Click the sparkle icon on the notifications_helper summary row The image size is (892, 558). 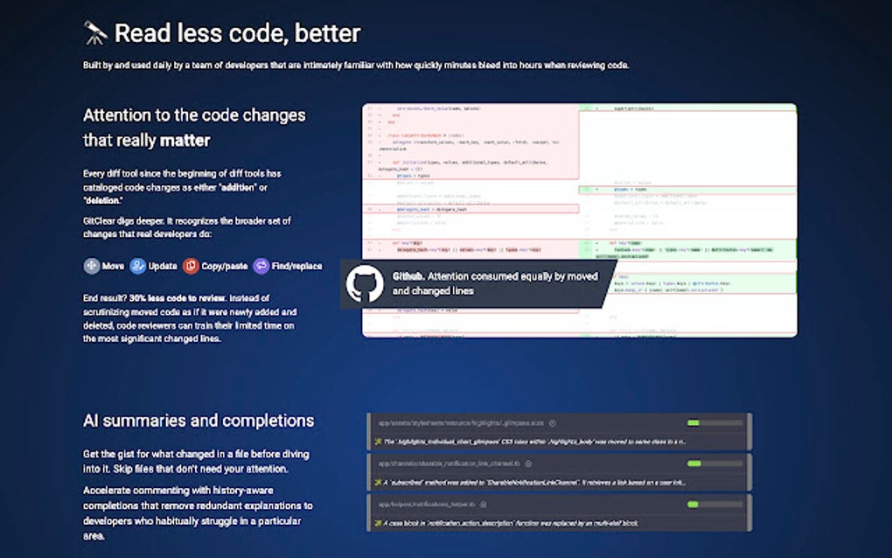click(x=379, y=522)
